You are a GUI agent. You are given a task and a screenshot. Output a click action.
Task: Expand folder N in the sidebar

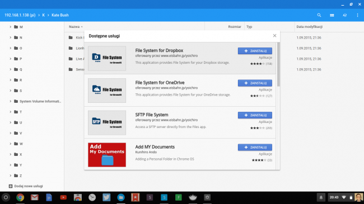[10, 37]
